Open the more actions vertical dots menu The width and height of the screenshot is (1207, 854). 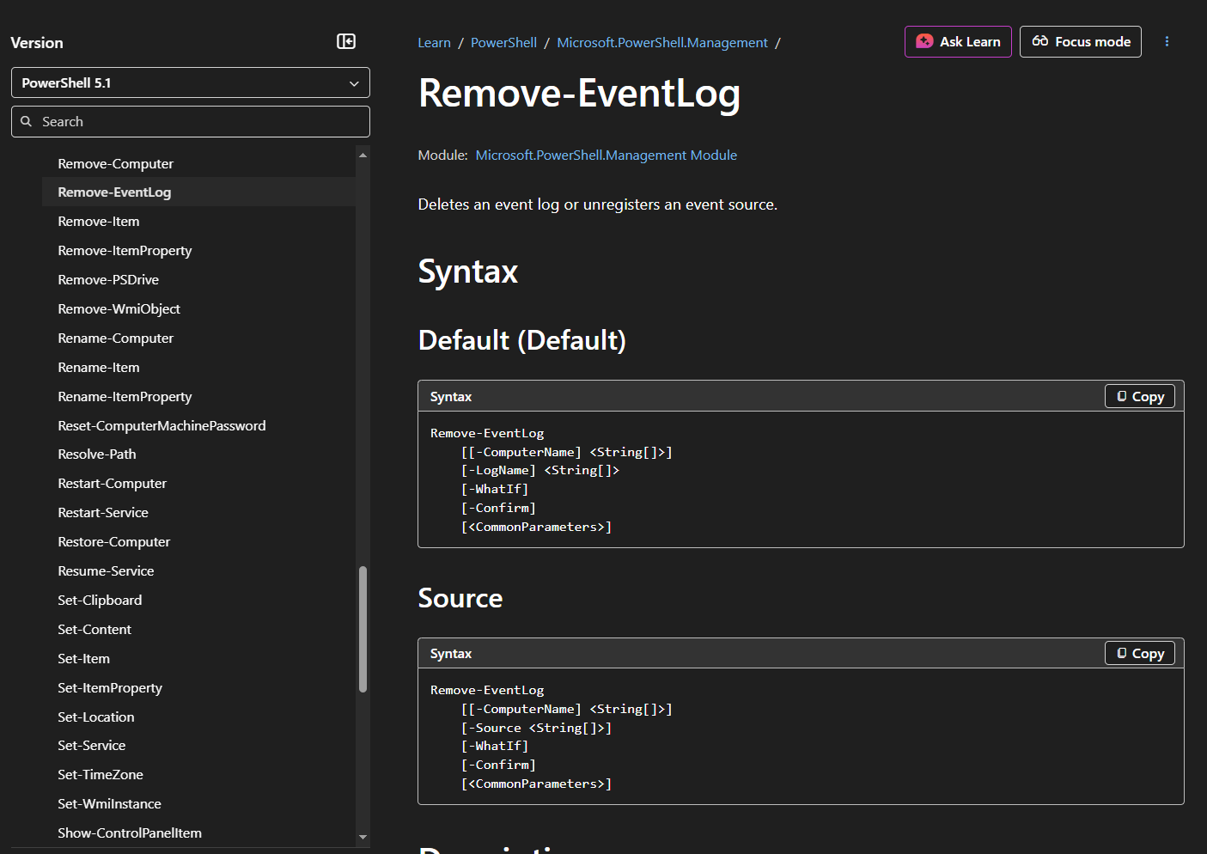coord(1167,41)
